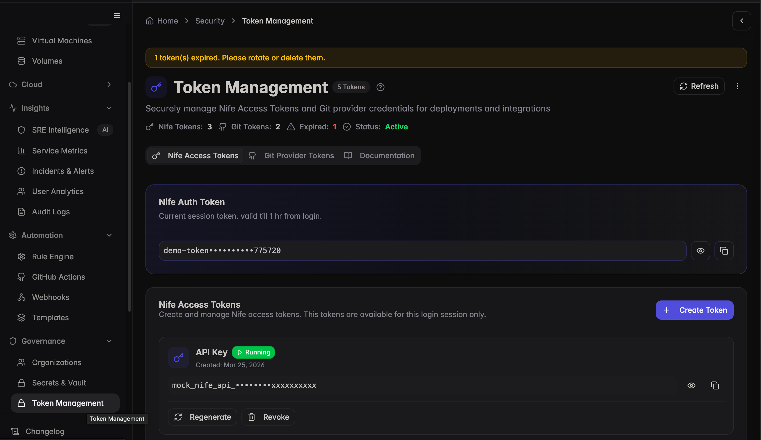Open the Changelog link
761x440 pixels.
pyautogui.click(x=45, y=431)
